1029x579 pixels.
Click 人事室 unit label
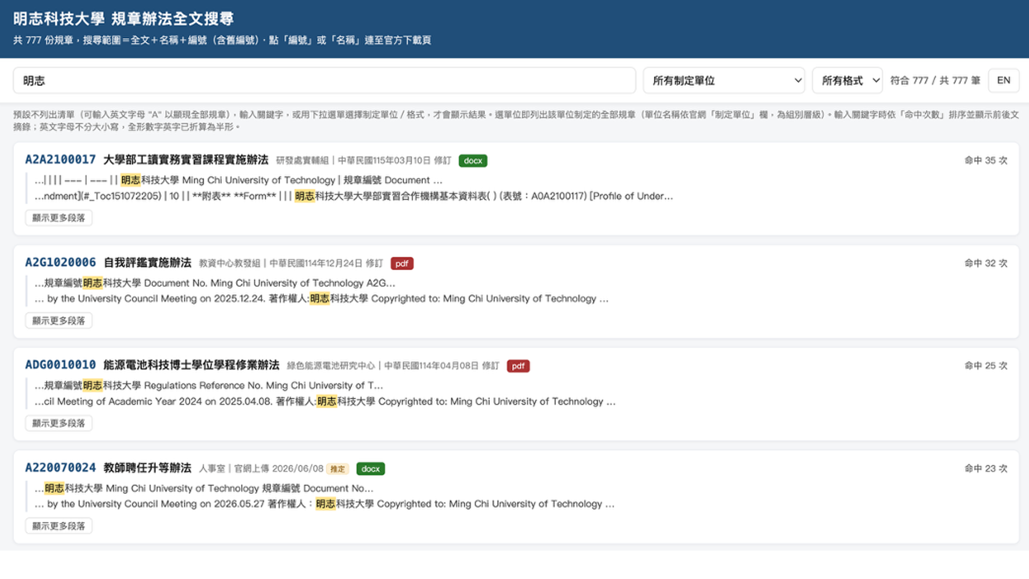coord(212,469)
